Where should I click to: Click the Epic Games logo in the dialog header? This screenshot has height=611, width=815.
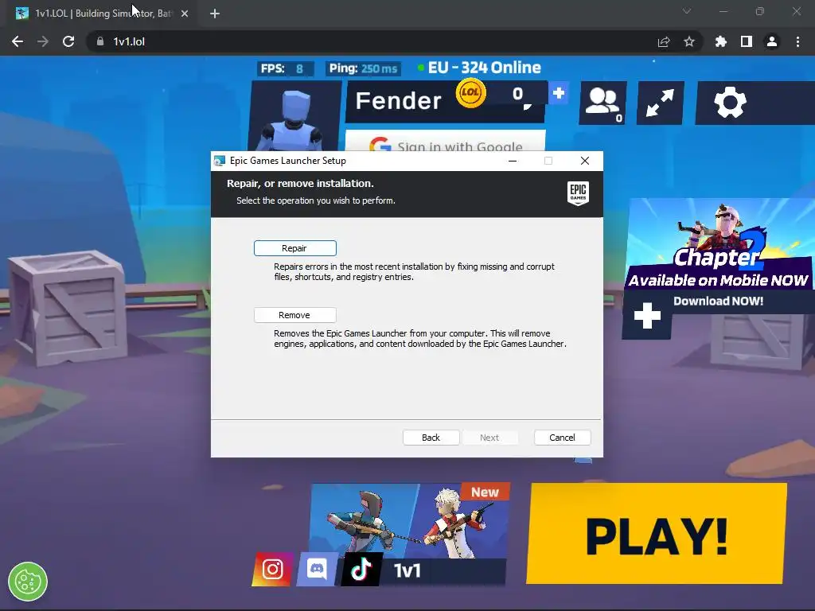click(578, 193)
